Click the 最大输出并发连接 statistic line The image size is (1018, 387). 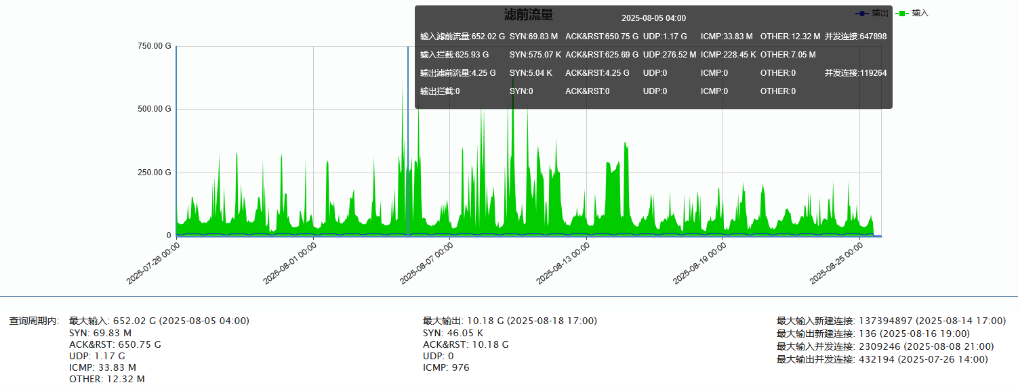(882, 359)
